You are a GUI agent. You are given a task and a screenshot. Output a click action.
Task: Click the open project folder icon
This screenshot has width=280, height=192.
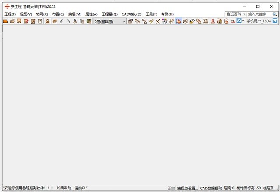[12, 21]
